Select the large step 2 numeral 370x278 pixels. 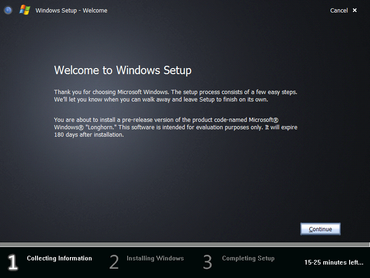(x=114, y=262)
